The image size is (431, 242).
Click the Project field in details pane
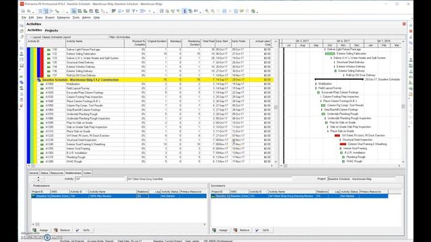tap(361, 179)
